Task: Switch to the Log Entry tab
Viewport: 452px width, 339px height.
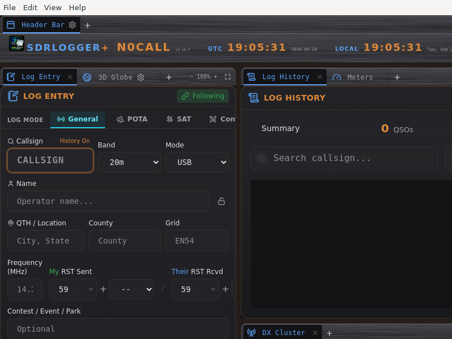Action: [41, 77]
